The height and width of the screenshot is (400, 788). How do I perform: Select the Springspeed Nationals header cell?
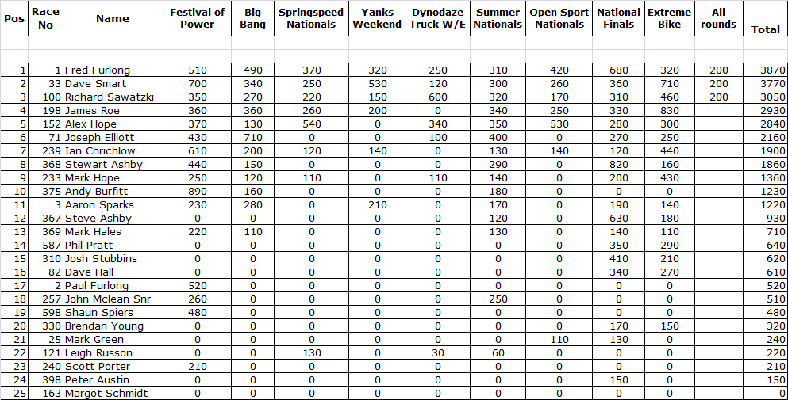click(x=311, y=18)
